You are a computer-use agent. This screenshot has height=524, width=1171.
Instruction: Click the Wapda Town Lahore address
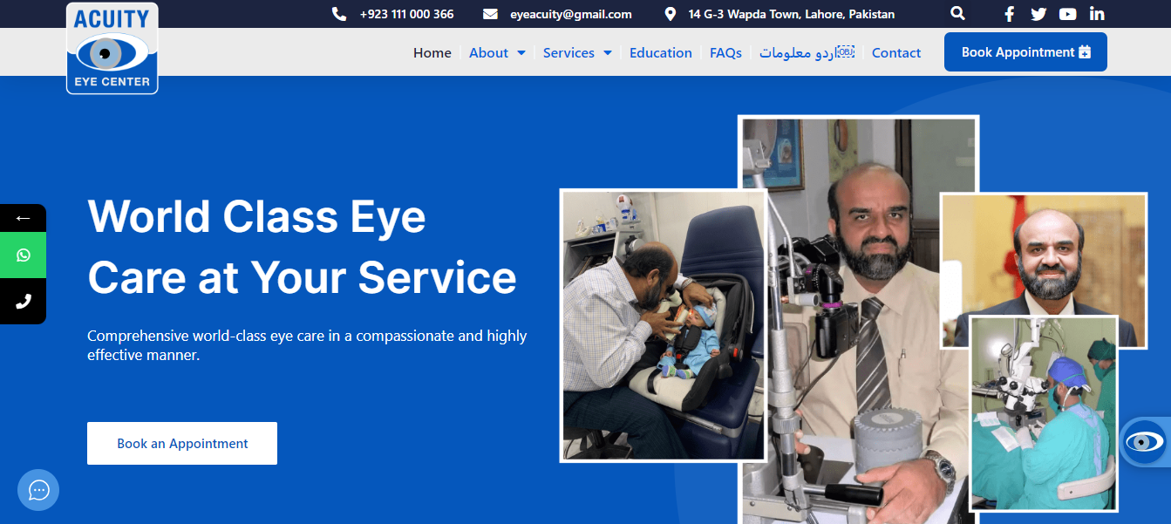[x=792, y=14]
